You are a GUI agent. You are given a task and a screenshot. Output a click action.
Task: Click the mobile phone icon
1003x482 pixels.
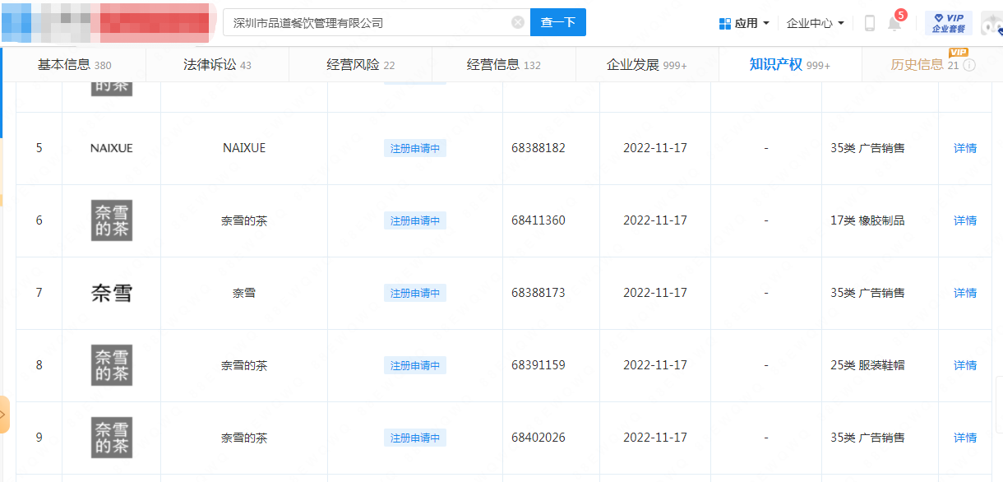[869, 23]
